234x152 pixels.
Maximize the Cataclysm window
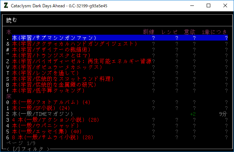pos(208,6)
